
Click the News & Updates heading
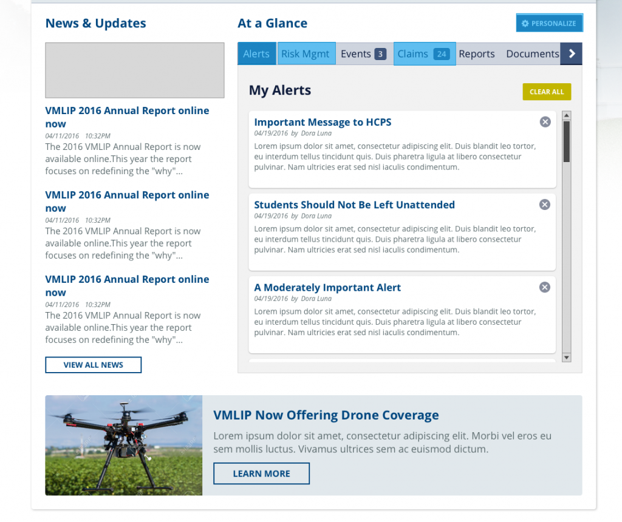(95, 24)
